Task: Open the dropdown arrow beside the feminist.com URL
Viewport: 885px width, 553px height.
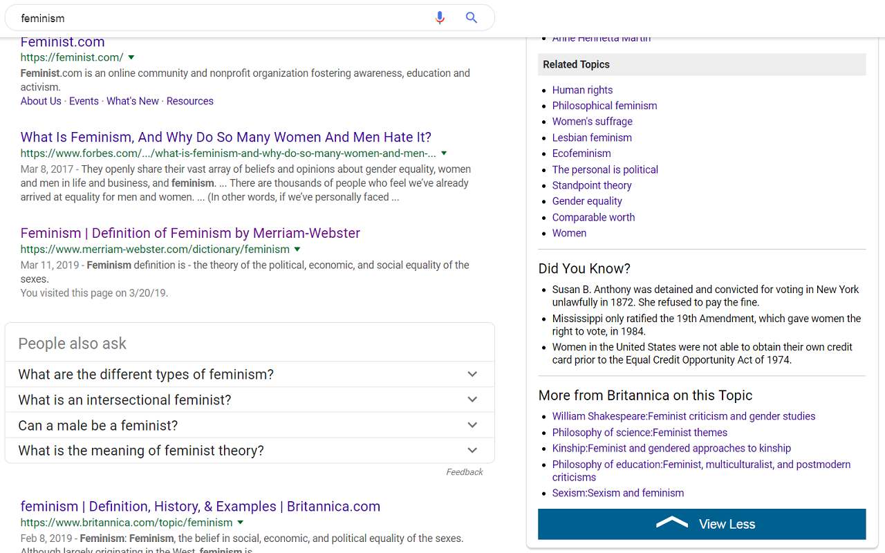Action: (x=131, y=57)
